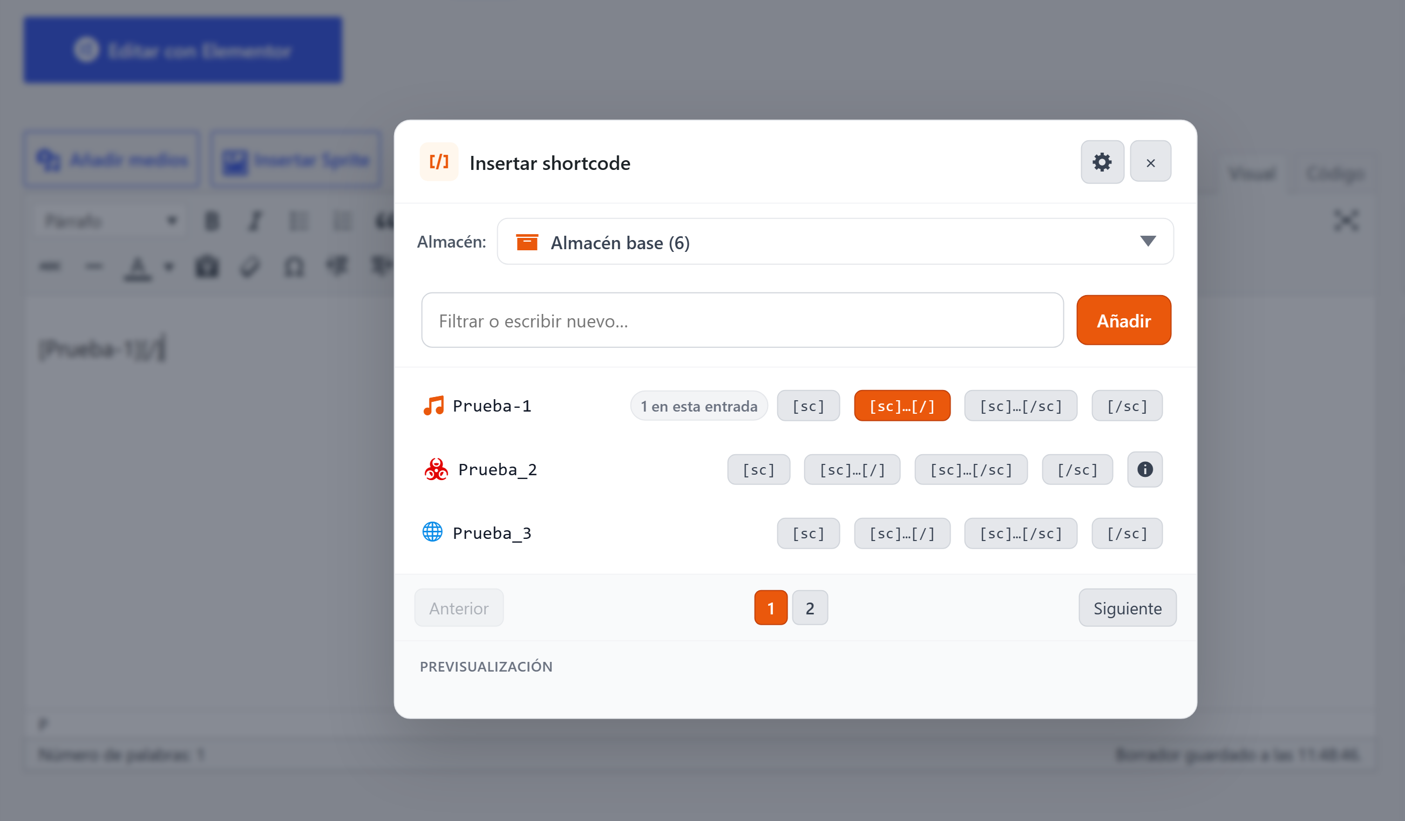Toggle Bold in the editor toolbar
This screenshot has height=821, width=1405.
tap(212, 221)
